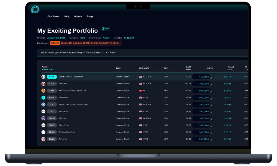Image resolution: width=277 pixels, height=166 pixels.
Task: Select the TSLA ticker badge
Action: click(52, 84)
